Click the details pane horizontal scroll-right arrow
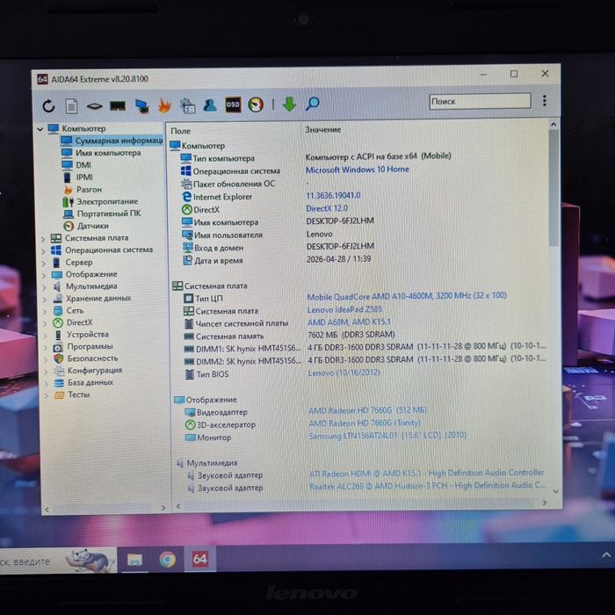Screen dimensions: 615x615 tap(545, 503)
